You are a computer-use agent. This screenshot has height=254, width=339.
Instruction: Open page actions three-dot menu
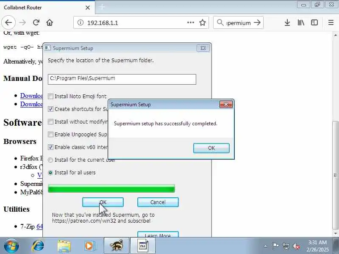190,22
